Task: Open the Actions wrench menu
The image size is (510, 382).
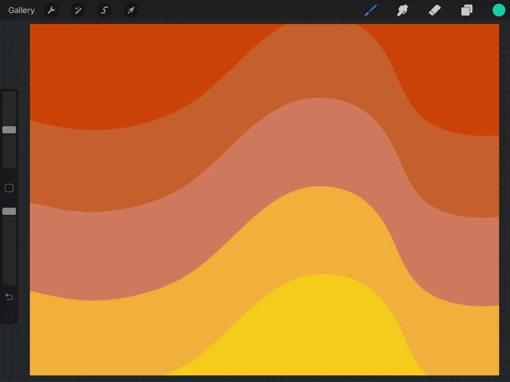Action: (51, 10)
